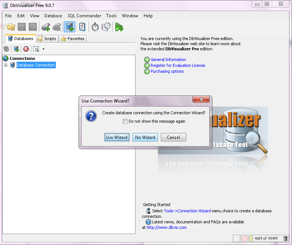Click the green play new SQL Commander icon
The height and width of the screenshot is (245, 292).
[119, 27]
